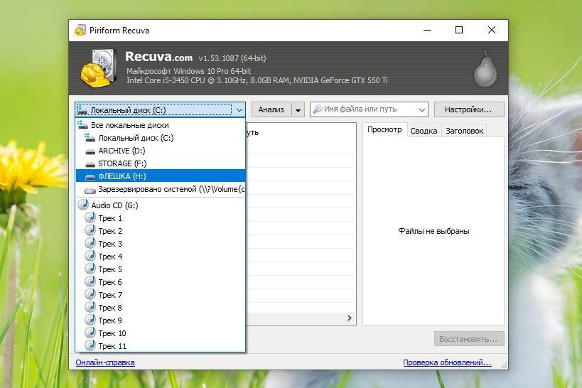Screen dimensions: 582x388
Task: Click the STORAGE (F:) drive icon
Action: [x=90, y=164]
